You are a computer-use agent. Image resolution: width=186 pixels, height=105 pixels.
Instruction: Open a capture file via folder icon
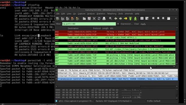(84, 18)
